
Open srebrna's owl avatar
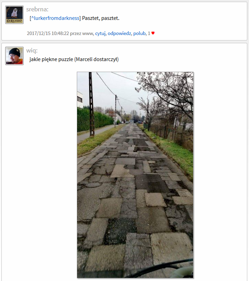14,15
